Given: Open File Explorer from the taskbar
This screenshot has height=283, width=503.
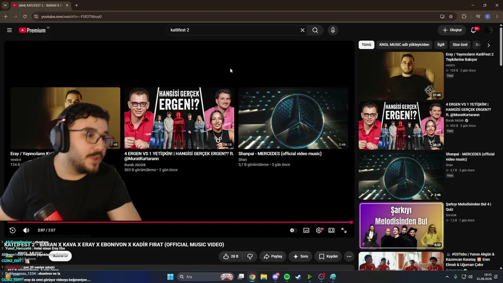Looking at the screenshot, I should (264, 277).
